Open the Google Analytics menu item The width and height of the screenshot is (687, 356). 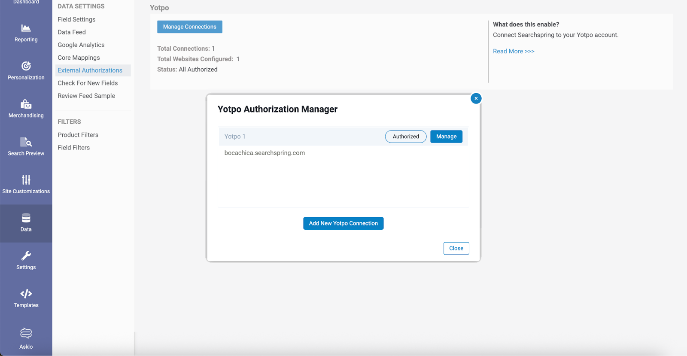(81, 45)
